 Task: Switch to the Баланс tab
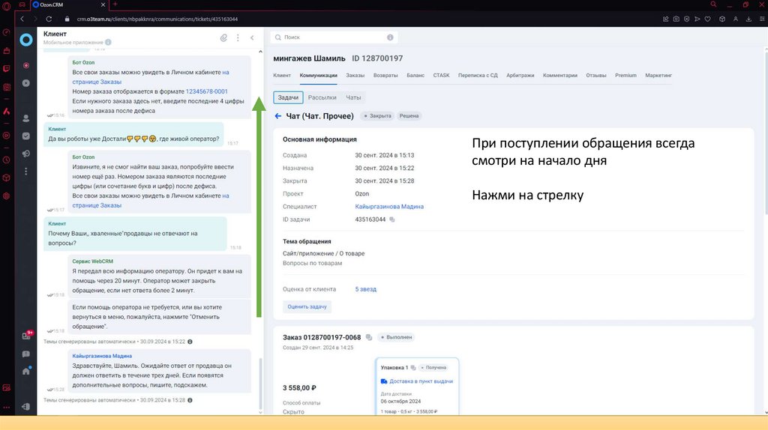tap(415, 76)
